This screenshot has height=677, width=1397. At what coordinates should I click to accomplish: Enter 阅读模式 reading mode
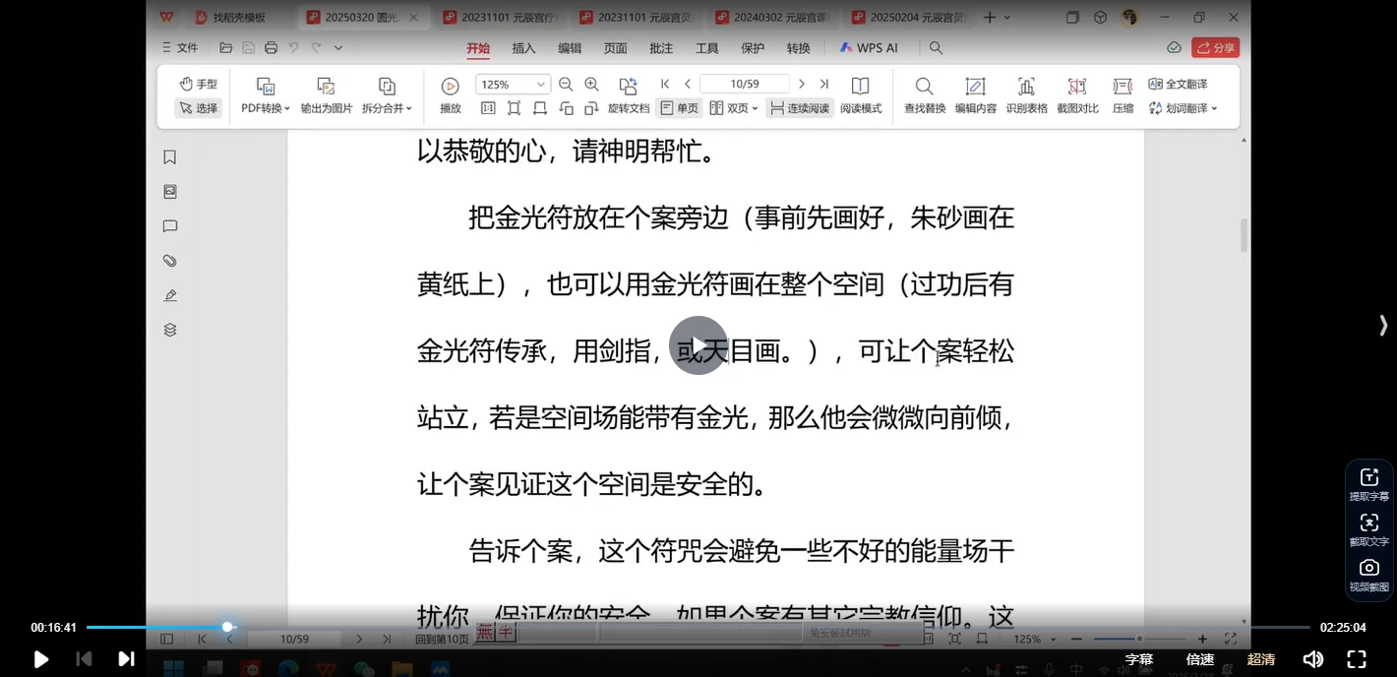pos(861,96)
